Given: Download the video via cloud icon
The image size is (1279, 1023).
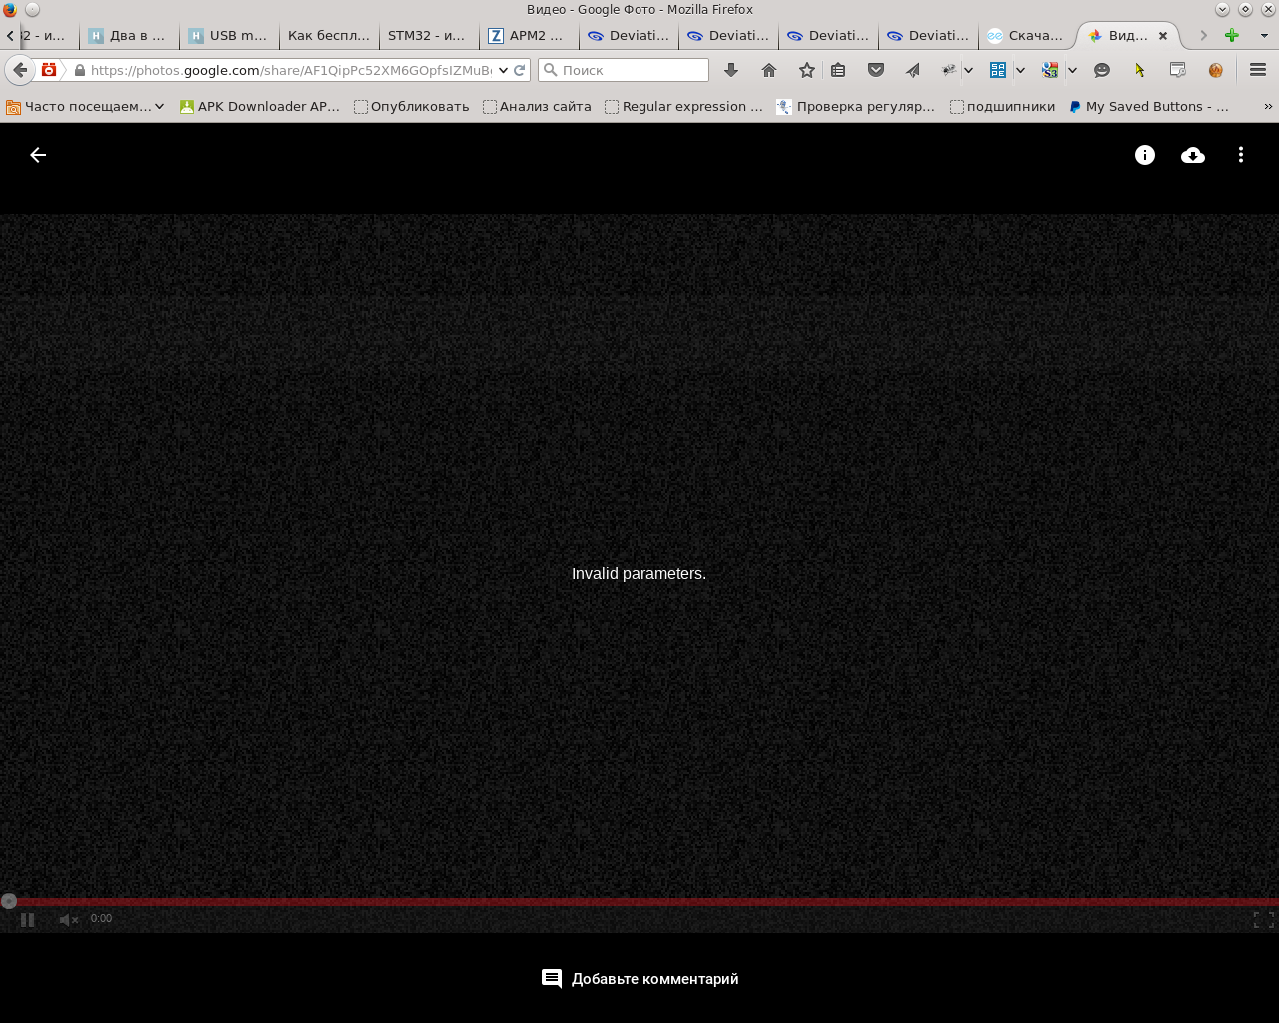Looking at the screenshot, I should coord(1192,155).
